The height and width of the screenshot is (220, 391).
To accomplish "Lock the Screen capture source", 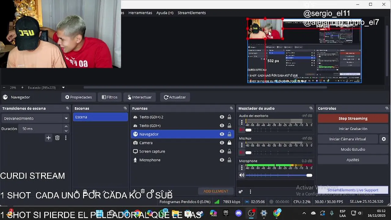I will click(229, 151).
